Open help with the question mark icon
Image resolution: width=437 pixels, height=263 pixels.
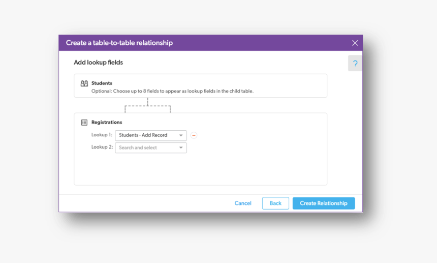click(355, 64)
